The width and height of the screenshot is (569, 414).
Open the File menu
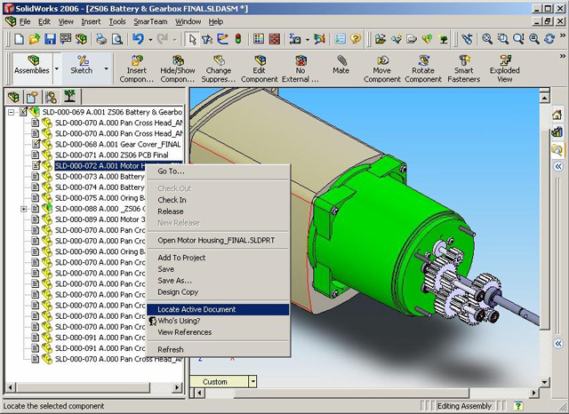click(25, 21)
